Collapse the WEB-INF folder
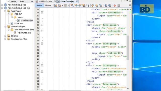The height and width of the screenshot is (91, 161). tap(9, 14)
